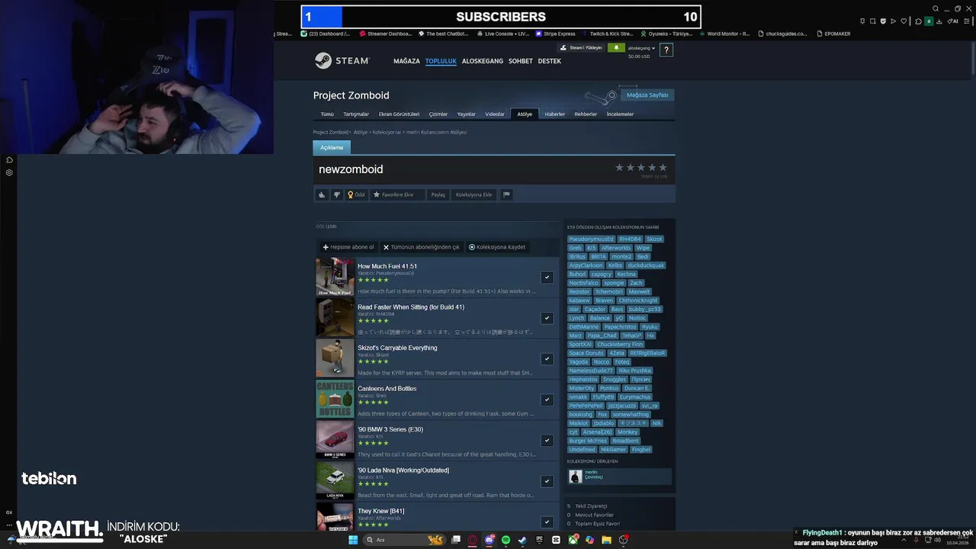Select the Açıklama tab
The width and height of the screenshot is (976, 549).
332,147
